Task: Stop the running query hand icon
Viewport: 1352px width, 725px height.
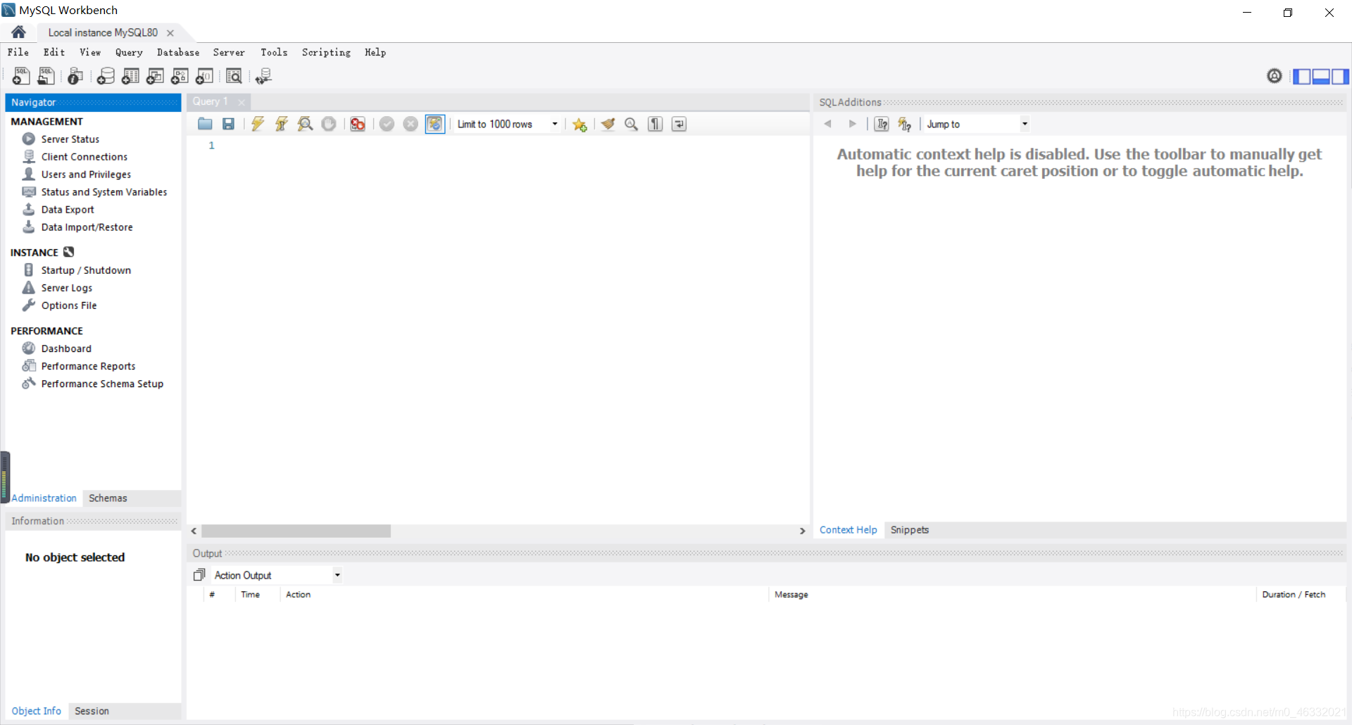Action: pyautogui.click(x=329, y=124)
